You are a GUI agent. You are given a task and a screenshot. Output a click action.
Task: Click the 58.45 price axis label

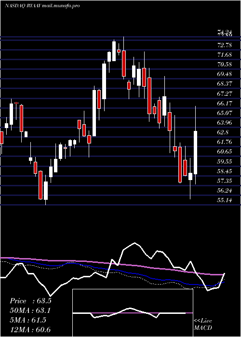(225, 171)
